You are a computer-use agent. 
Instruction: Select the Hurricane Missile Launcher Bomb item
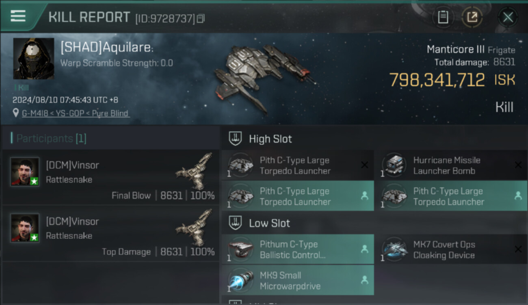(x=450, y=166)
